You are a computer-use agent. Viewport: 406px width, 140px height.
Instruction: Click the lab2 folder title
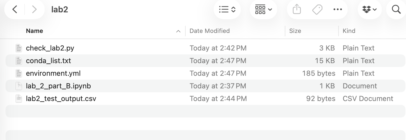tap(59, 10)
